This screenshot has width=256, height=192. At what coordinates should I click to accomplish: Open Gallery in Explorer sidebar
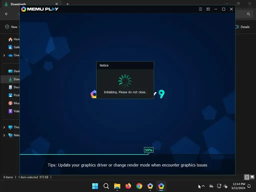[14, 47]
